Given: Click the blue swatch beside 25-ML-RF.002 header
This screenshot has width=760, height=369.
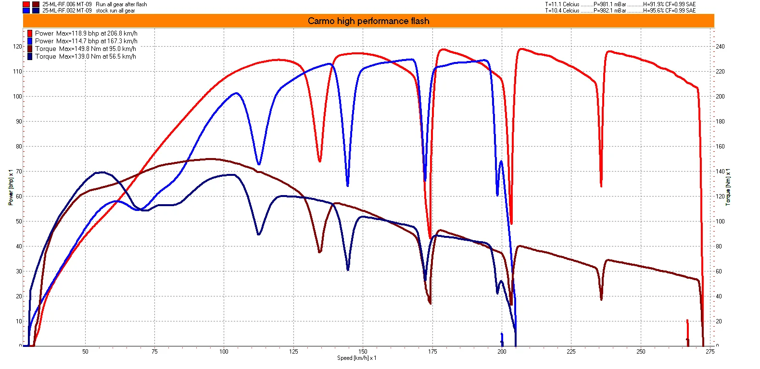Looking at the screenshot, I should (26, 11).
